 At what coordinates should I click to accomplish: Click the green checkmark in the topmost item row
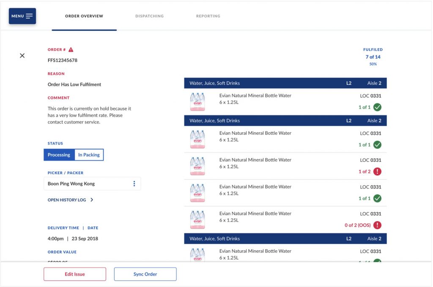(377, 107)
